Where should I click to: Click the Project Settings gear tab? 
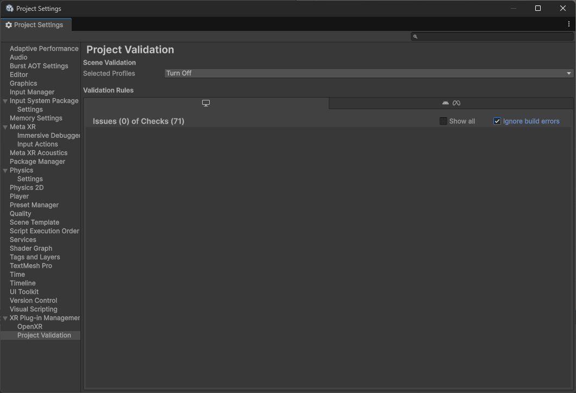[x=36, y=25]
